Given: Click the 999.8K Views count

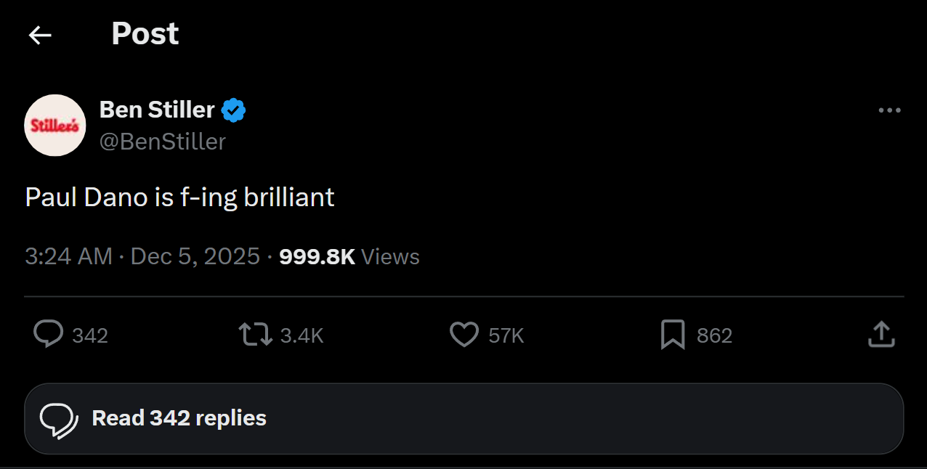Looking at the screenshot, I should tap(349, 256).
